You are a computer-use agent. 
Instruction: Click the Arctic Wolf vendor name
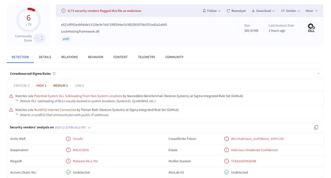coord(18,139)
